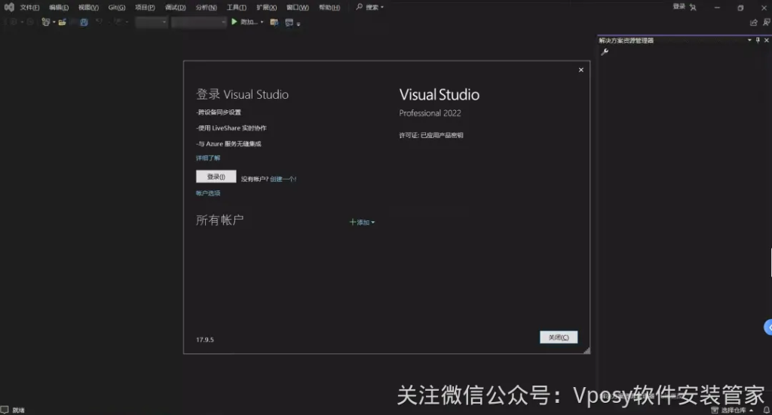Click the Live Share icon

754,22
